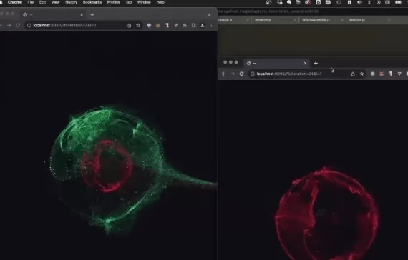
Task: Go back in right Chrome window
Action: 224,74
